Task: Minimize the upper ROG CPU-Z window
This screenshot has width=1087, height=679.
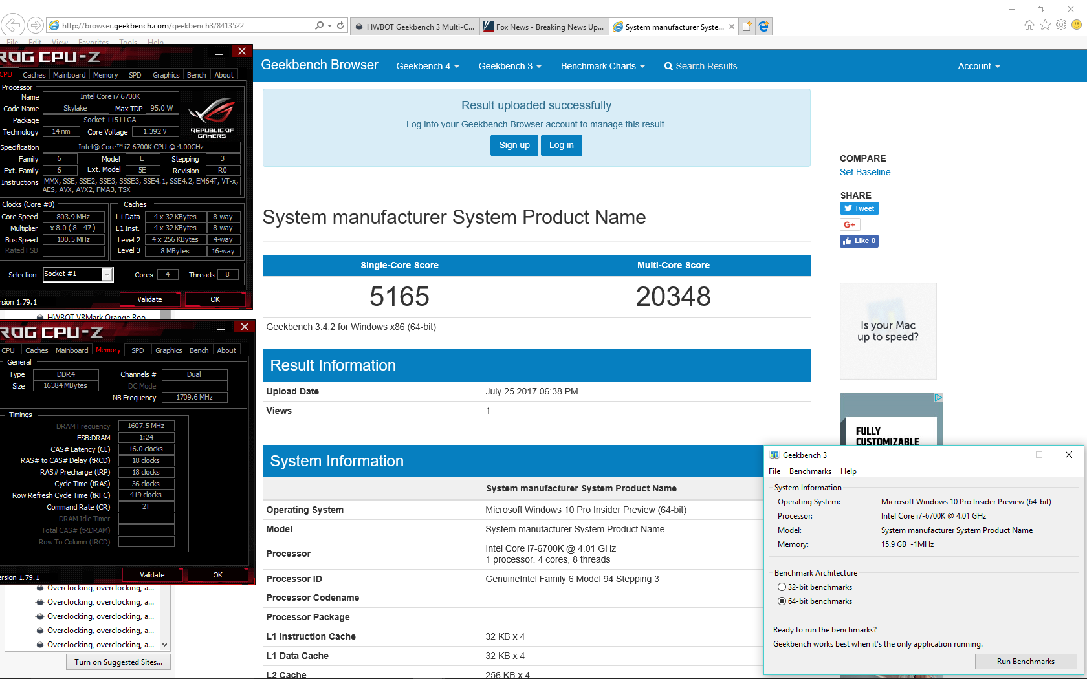Action: pyautogui.click(x=219, y=53)
